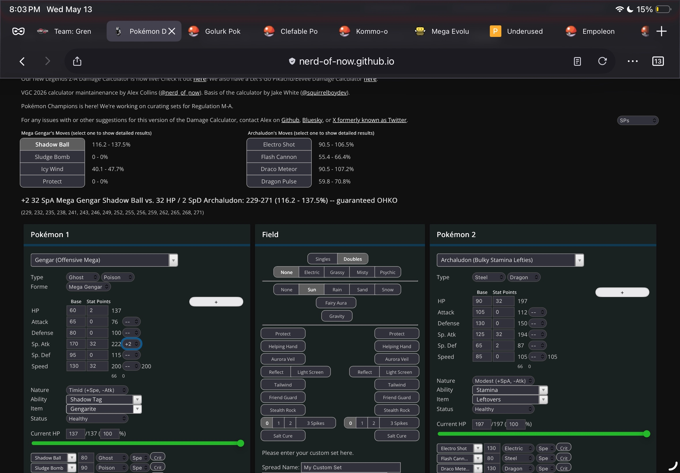Open X formerly known as Twitter link

[369, 120]
